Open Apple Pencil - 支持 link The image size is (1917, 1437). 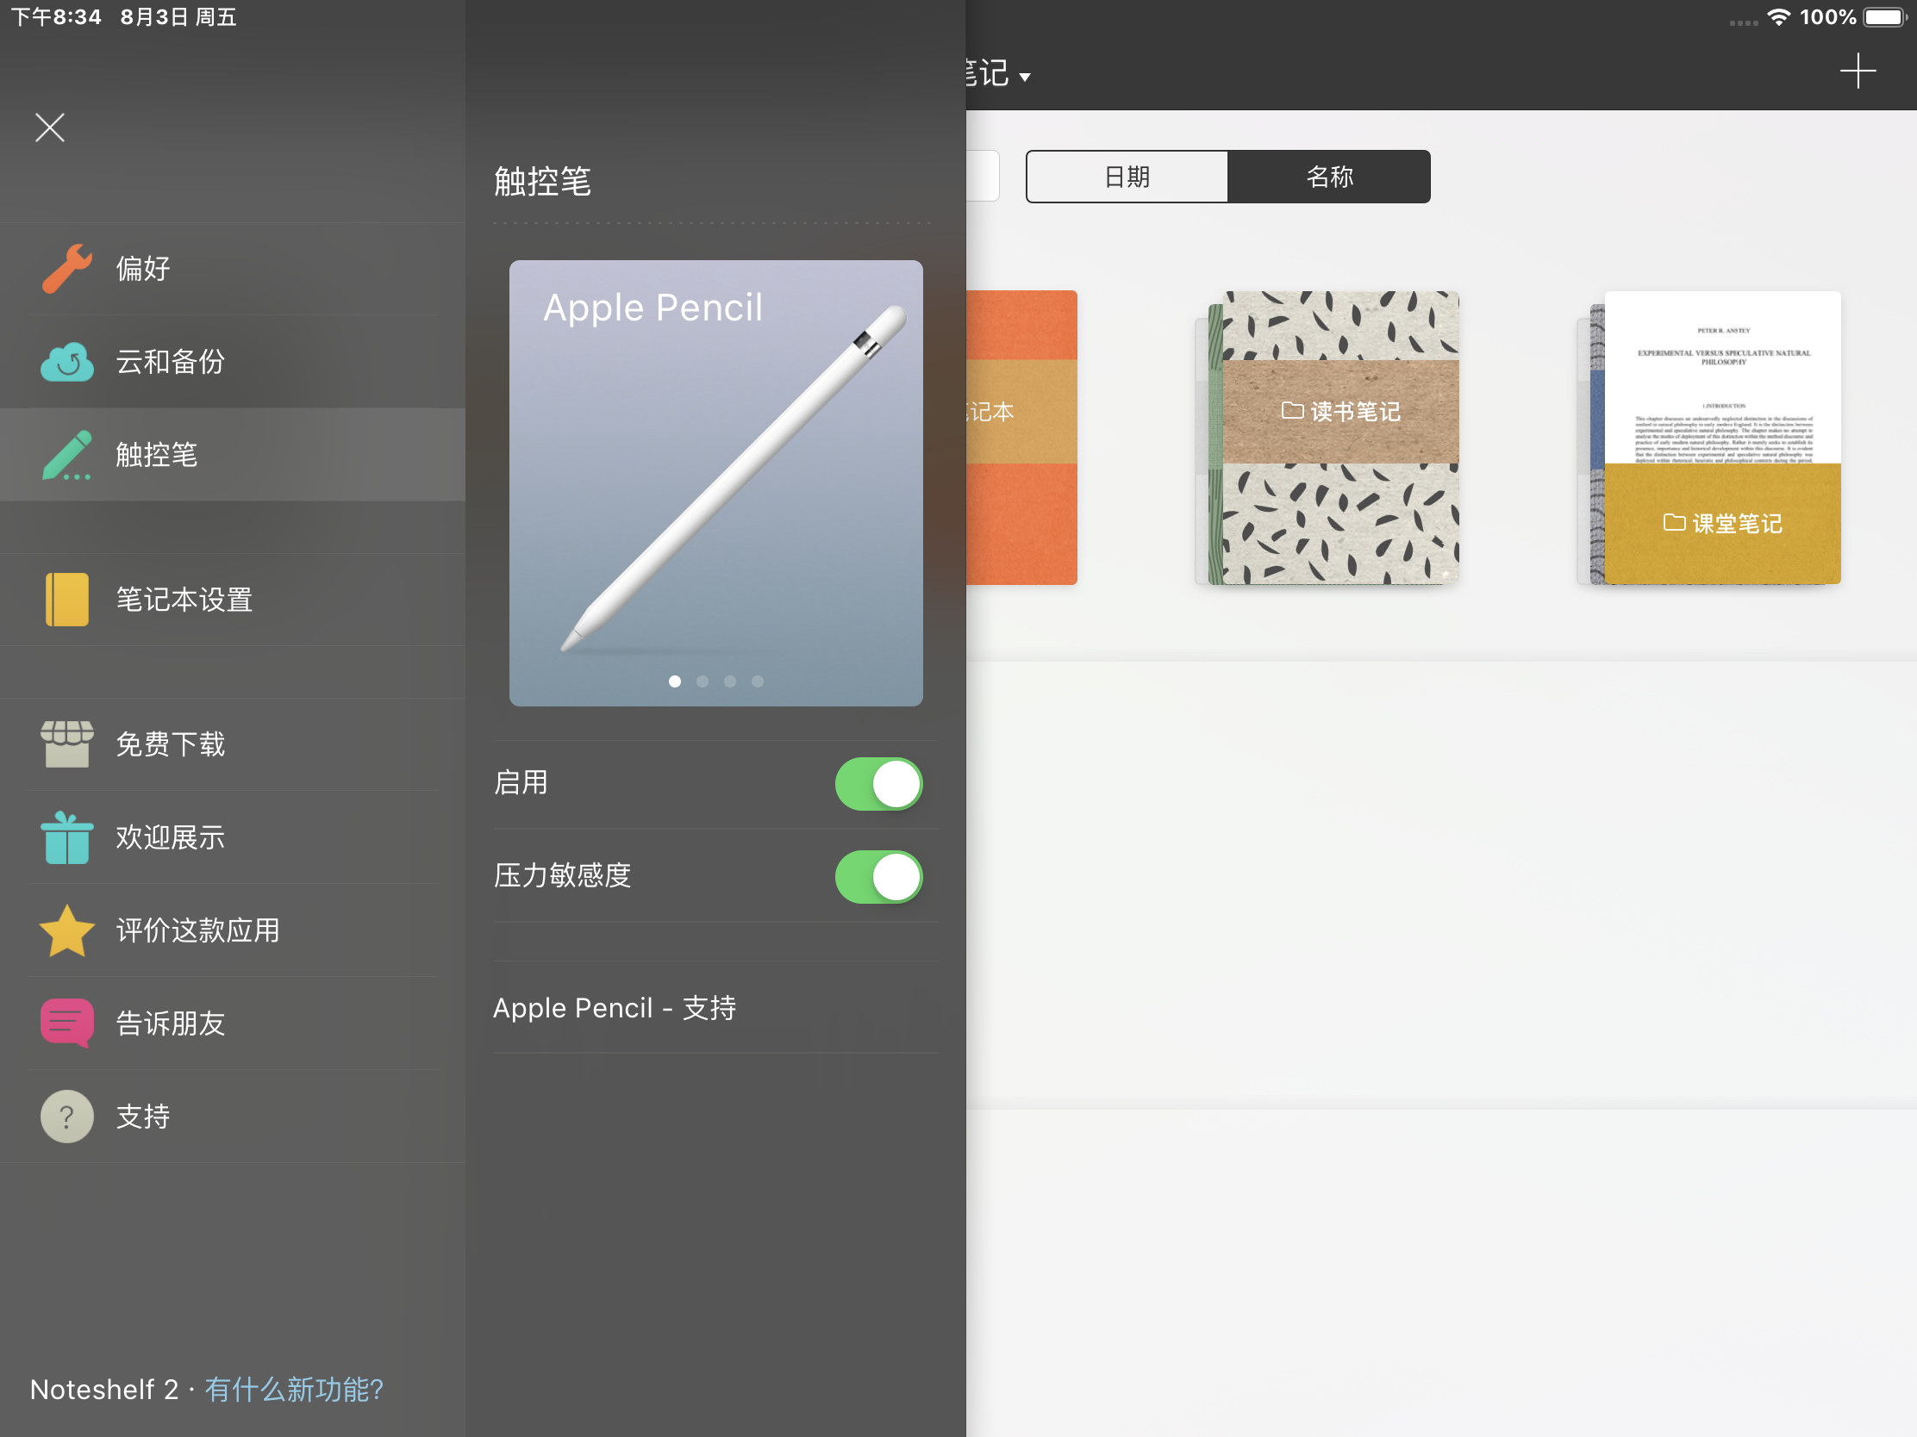[615, 1007]
